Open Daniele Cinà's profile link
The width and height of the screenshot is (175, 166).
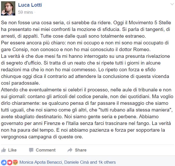(77, 162)
